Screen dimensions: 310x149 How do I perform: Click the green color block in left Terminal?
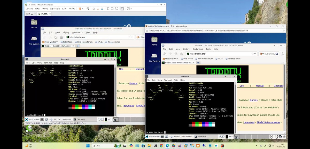(77, 106)
